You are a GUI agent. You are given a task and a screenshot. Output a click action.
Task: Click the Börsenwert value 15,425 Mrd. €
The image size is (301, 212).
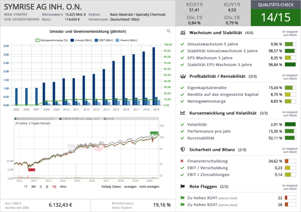75,15
